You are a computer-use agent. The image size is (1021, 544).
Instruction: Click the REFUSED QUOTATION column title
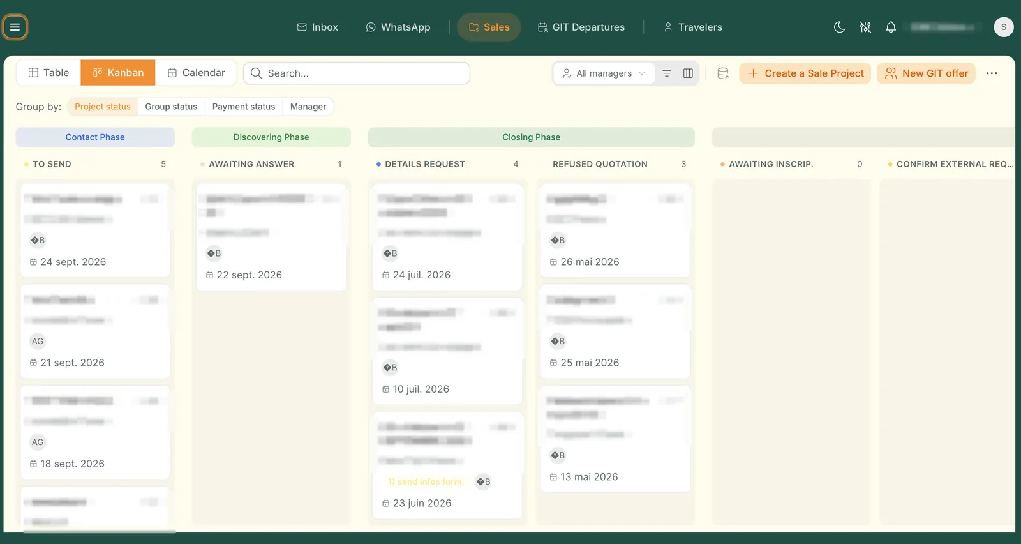pyautogui.click(x=600, y=164)
